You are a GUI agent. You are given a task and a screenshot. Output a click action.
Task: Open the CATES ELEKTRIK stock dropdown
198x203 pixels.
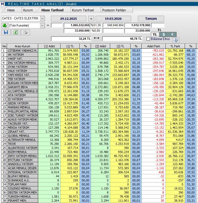click(42, 18)
